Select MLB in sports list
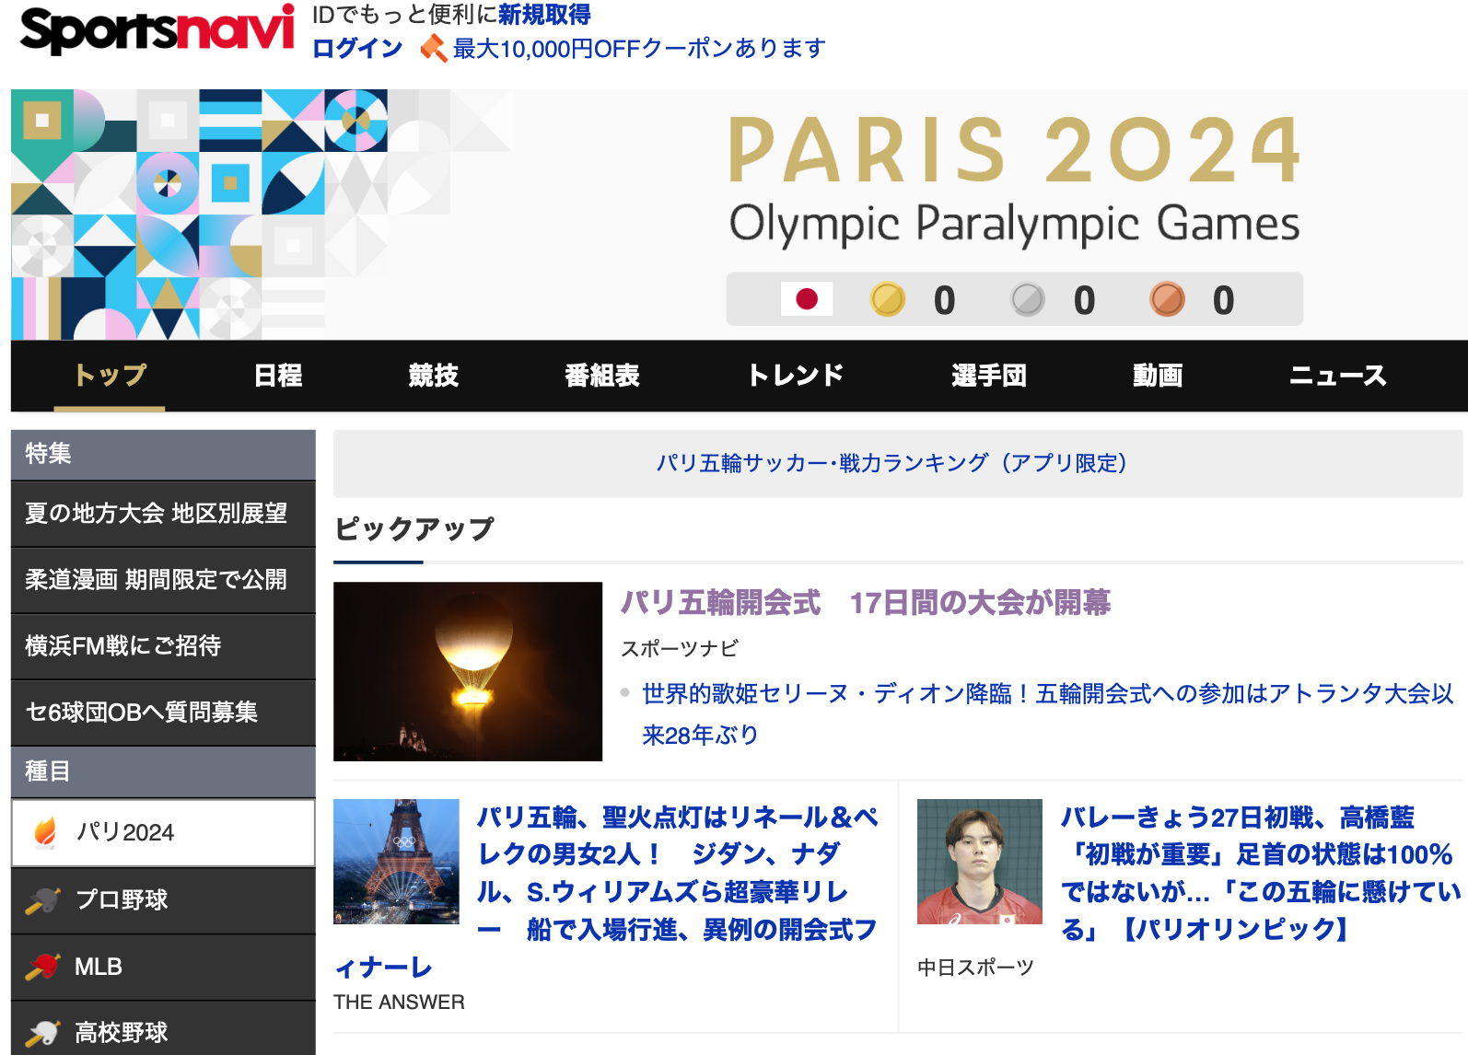 (163, 967)
